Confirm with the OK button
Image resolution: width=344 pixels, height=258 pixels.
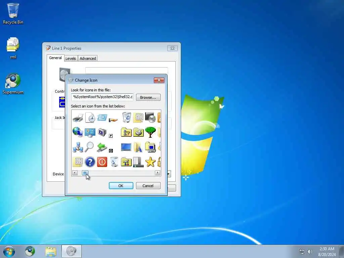coord(121,185)
